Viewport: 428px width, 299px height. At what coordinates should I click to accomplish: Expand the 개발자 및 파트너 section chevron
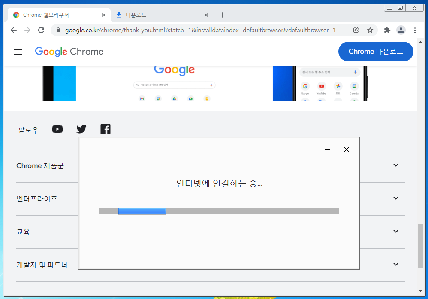[396, 264]
